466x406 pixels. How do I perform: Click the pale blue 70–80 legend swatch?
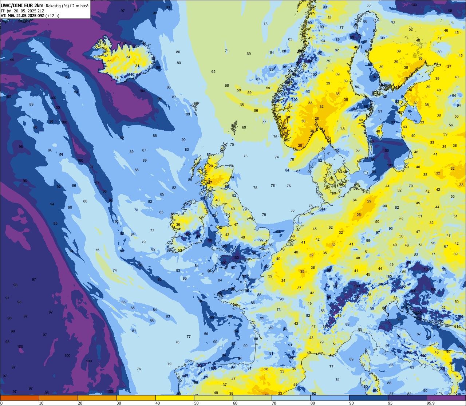(291, 398)
